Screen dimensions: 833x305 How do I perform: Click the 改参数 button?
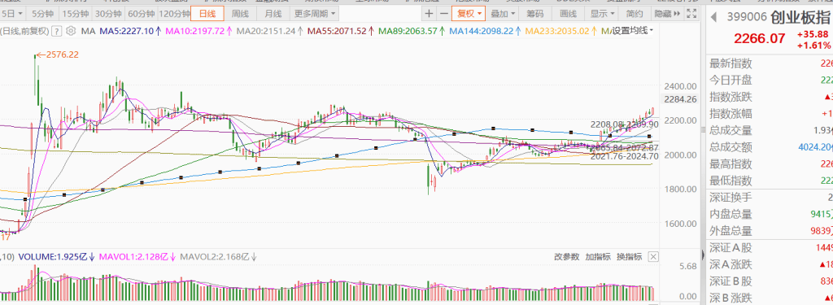click(566, 257)
